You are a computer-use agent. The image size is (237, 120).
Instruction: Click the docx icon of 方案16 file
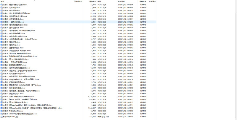pos(1,45)
